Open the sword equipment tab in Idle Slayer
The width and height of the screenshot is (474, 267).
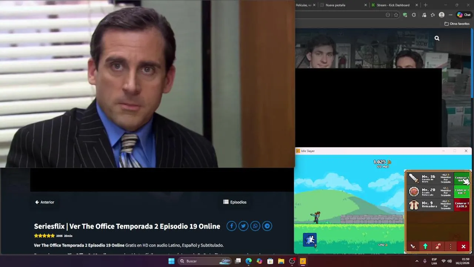click(413, 247)
